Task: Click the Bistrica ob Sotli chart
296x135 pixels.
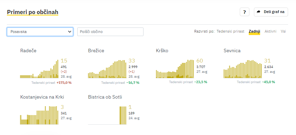Action: point(107,115)
